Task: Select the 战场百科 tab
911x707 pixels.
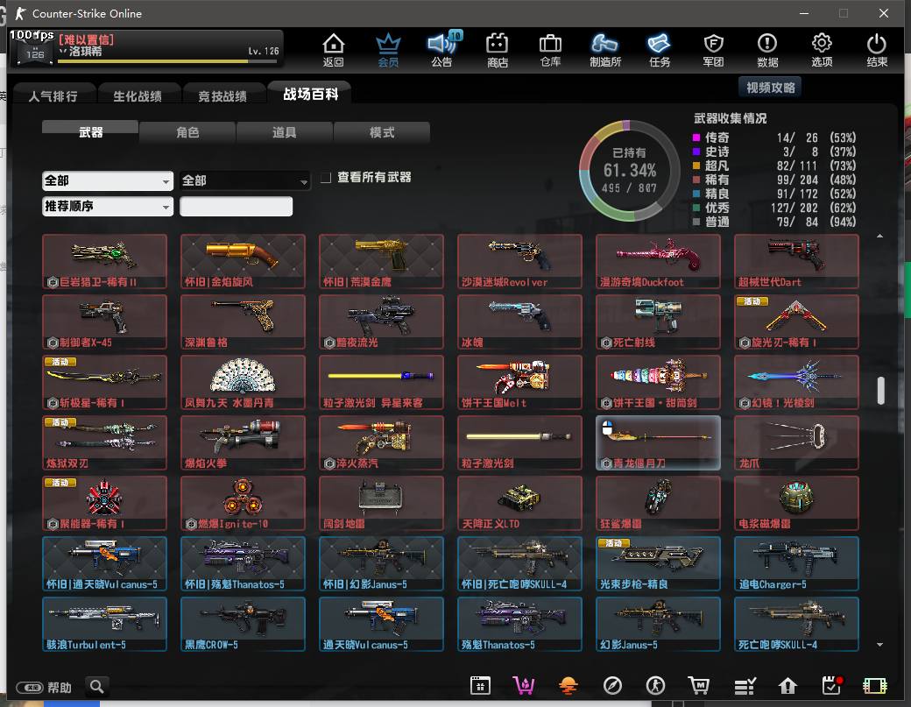Action: pyautogui.click(x=310, y=94)
